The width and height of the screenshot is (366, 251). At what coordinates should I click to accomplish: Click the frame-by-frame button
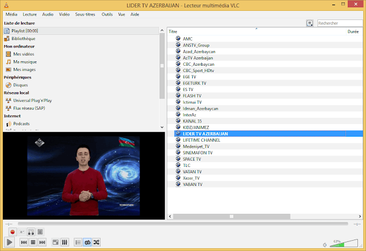coord(40,232)
